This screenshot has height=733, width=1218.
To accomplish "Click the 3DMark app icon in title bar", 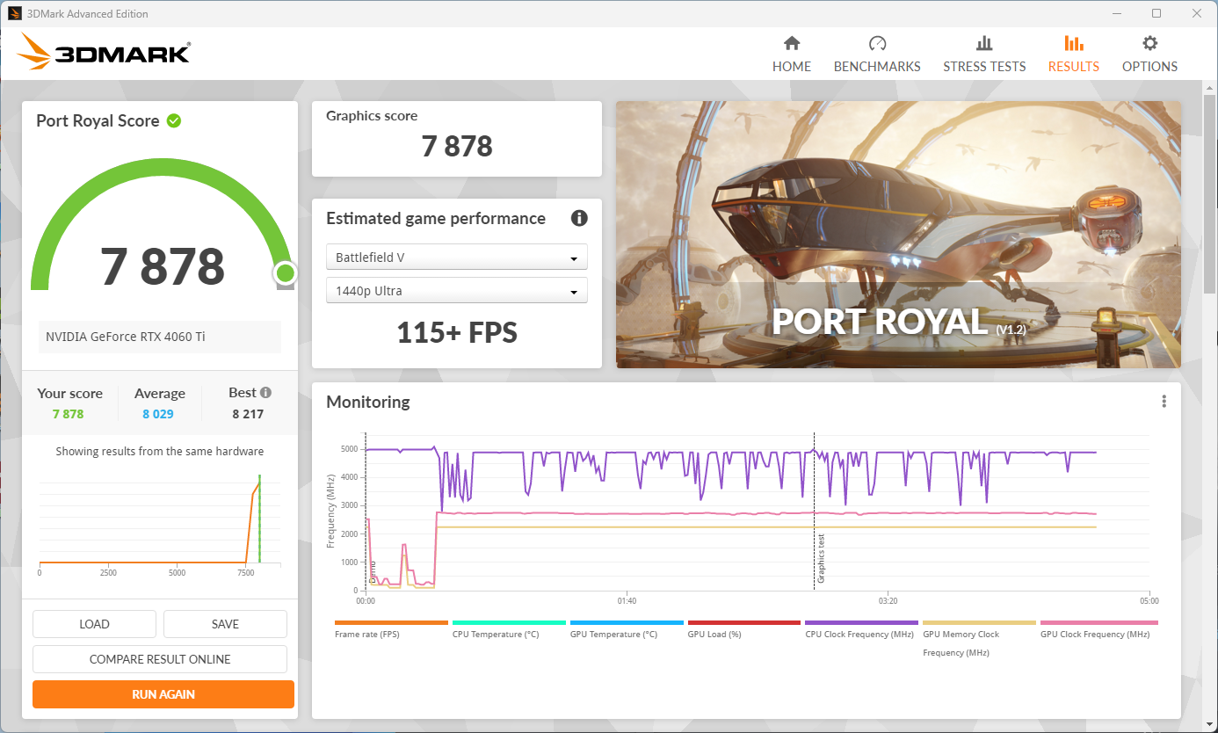I will pyautogui.click(x=14, y=13).
